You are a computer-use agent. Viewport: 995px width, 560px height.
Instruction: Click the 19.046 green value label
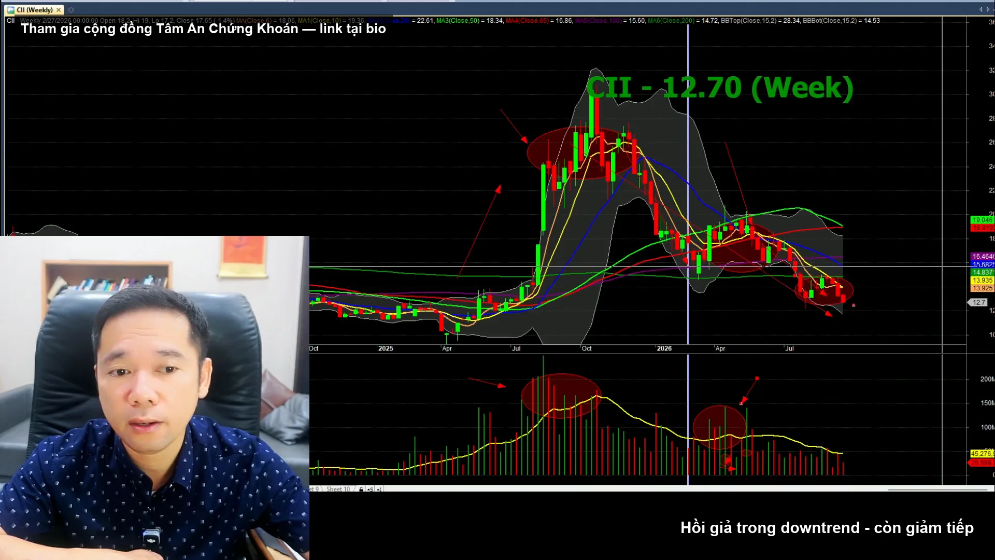coord(982,220)
